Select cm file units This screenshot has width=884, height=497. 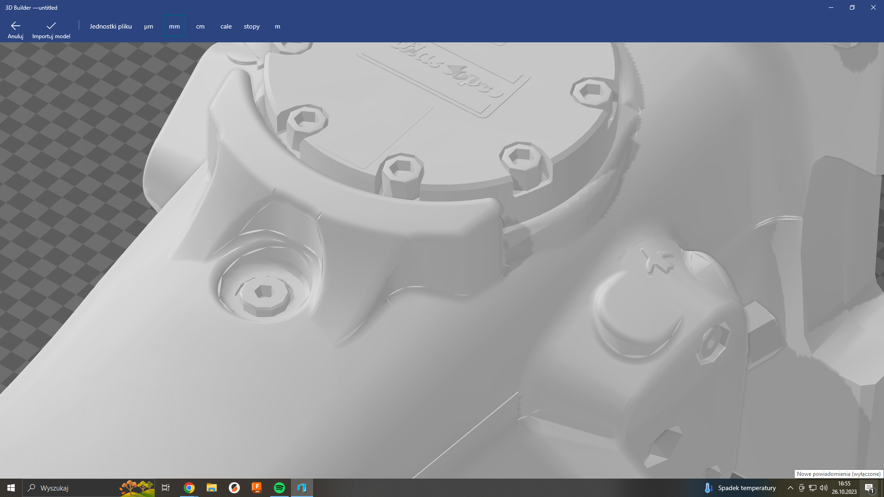(200, 26)
